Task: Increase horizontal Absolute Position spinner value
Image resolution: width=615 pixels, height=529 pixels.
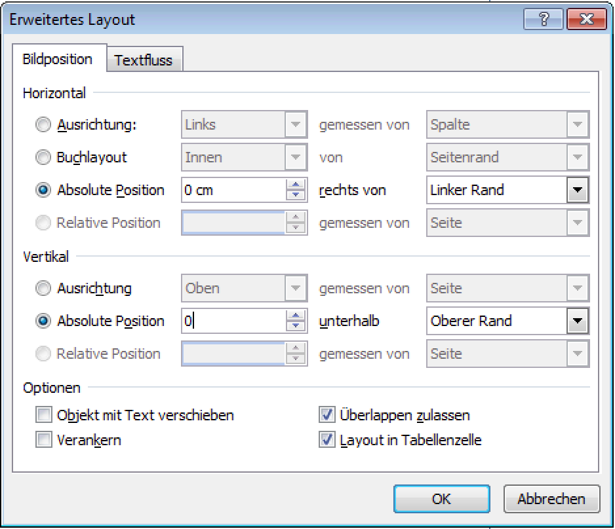Action: coord(296,185)
